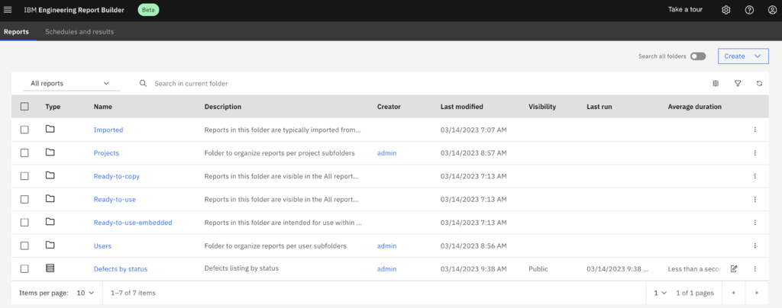Select the Projects folder checkbox
Image resolution: width=782 pixels, height=308 pixels.
(x=24, y=153)
